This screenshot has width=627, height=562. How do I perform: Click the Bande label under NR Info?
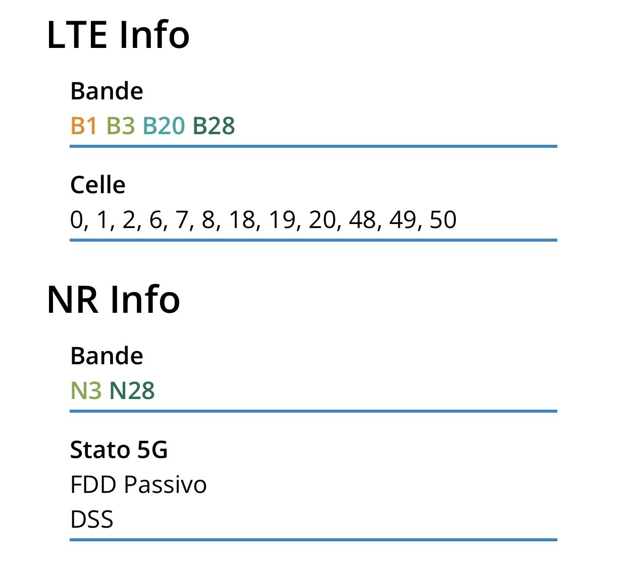click(107, 356)
